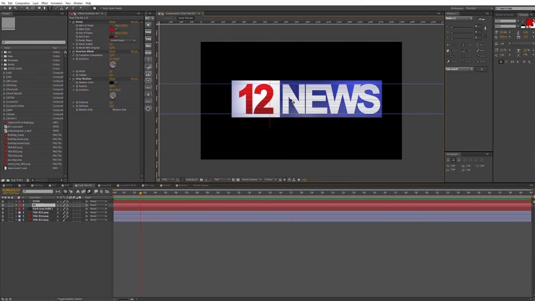Hide the layer 24 with its eye toggle
Viewport: 535px width, 301px height.
coord(3,205)
